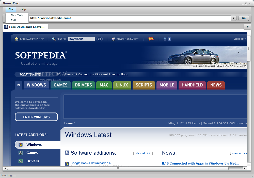
Task: Open the Google Books Downloader 1.9 link
Action: [91, 163]
